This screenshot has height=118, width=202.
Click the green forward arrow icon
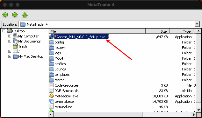[x=15, y=15]
